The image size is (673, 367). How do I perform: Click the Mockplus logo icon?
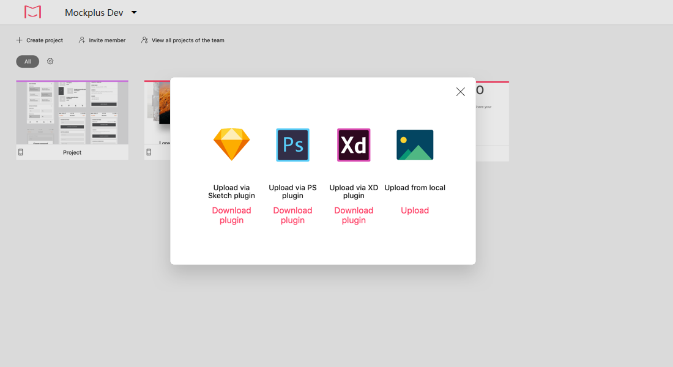coord(32,12)
